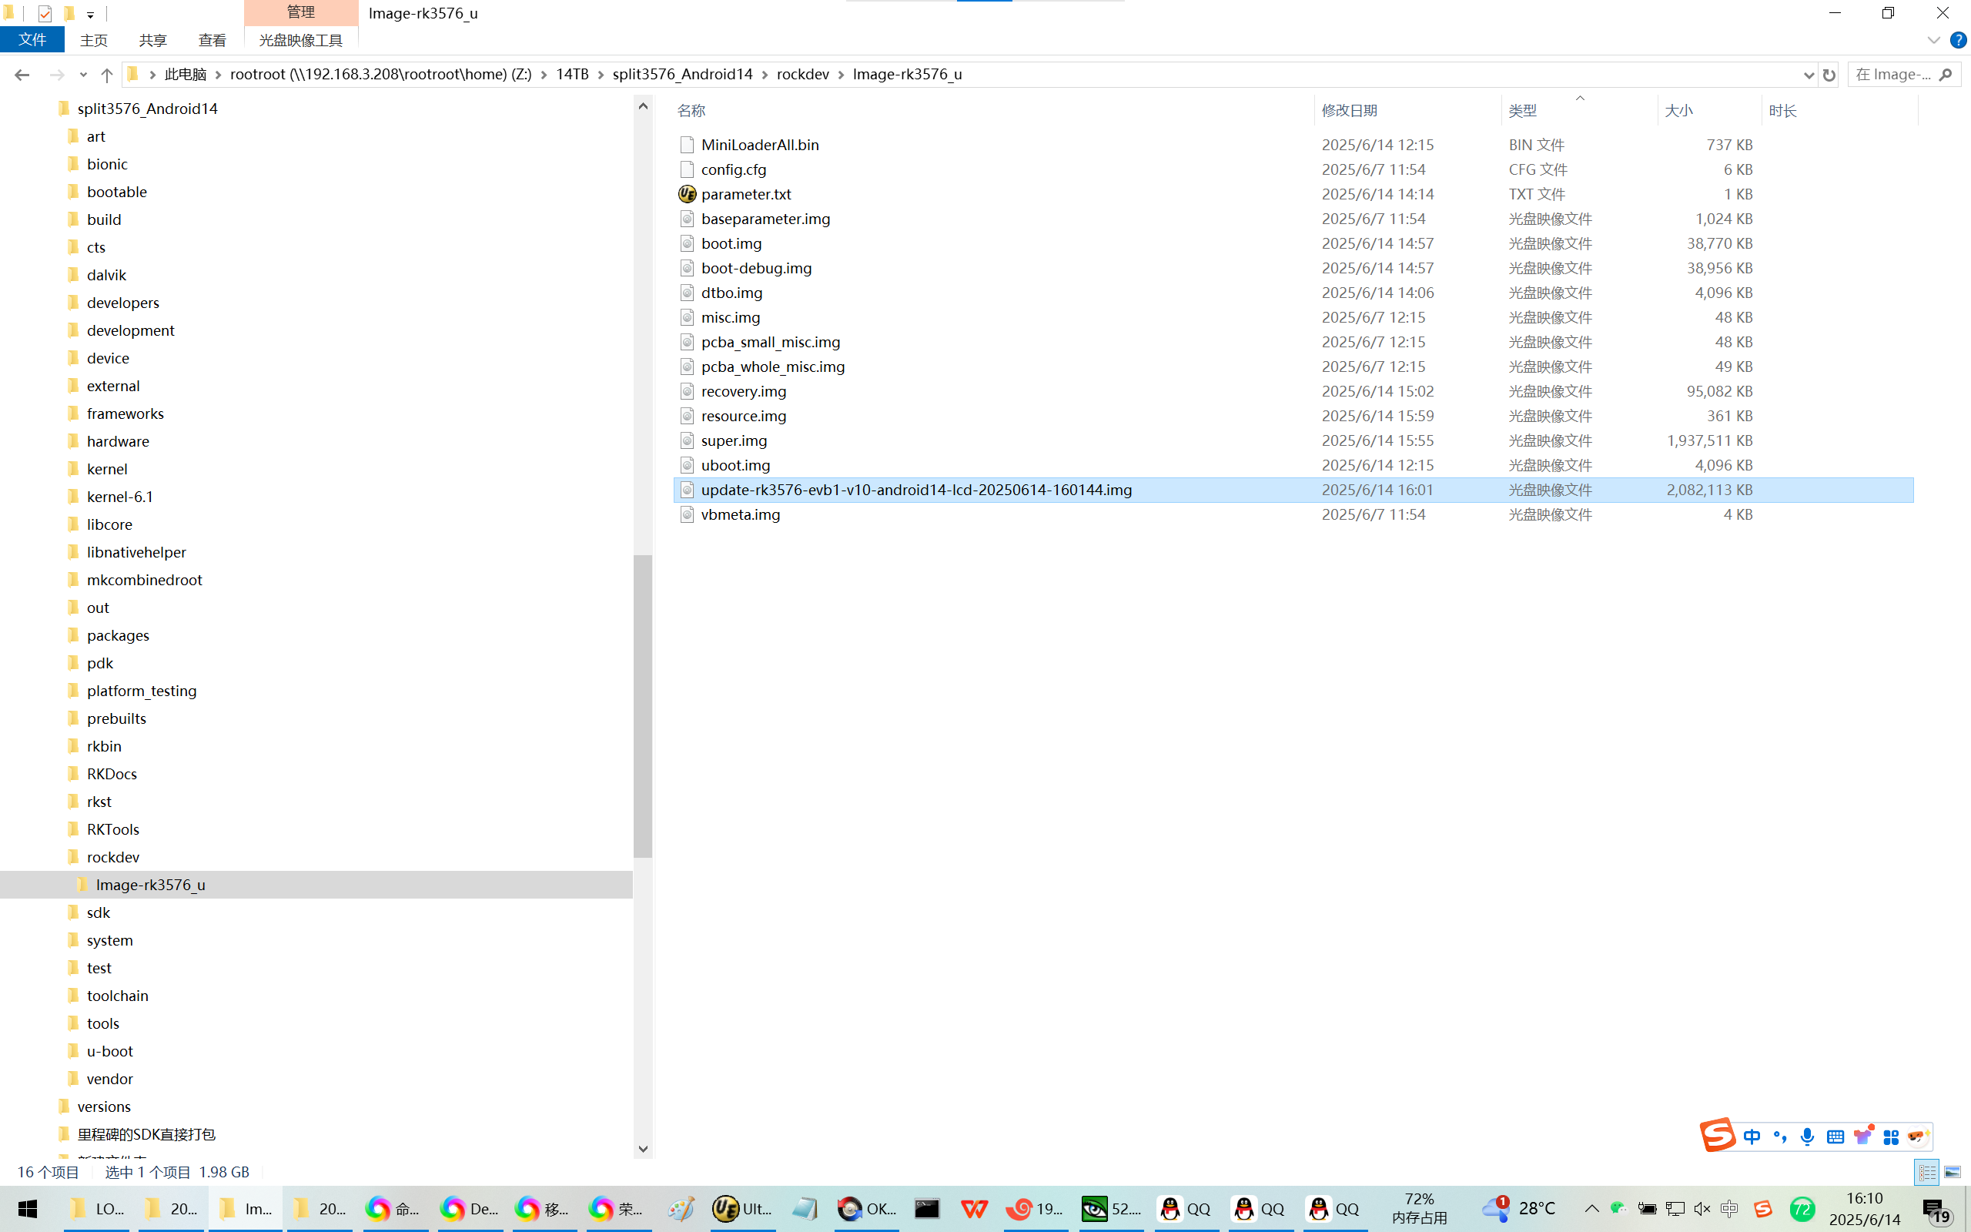Open the 查看 ribbon tab

(212, 40)
